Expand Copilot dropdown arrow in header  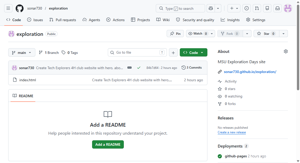(x=218, y=8)
